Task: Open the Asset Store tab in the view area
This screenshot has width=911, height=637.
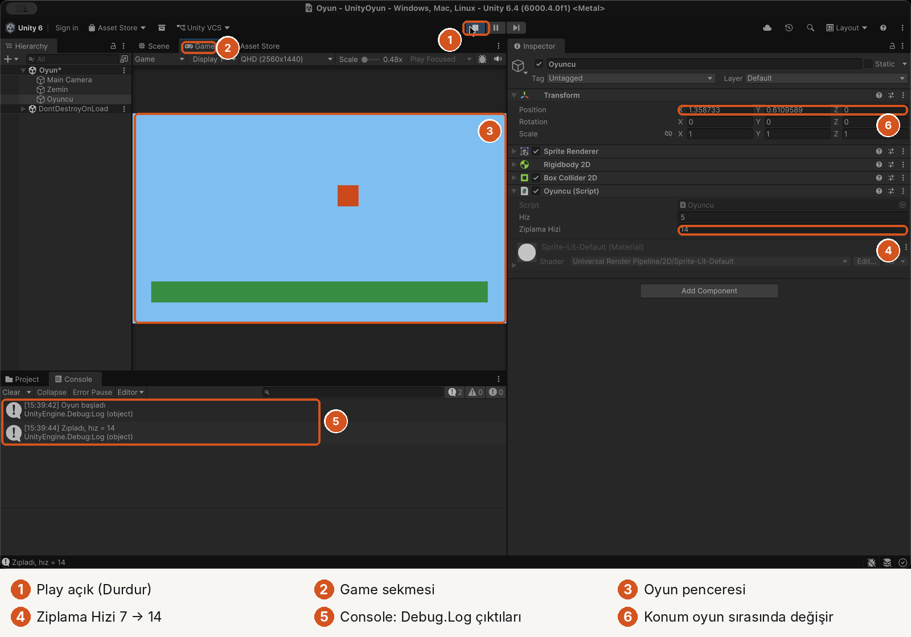Action: (260, 46)
